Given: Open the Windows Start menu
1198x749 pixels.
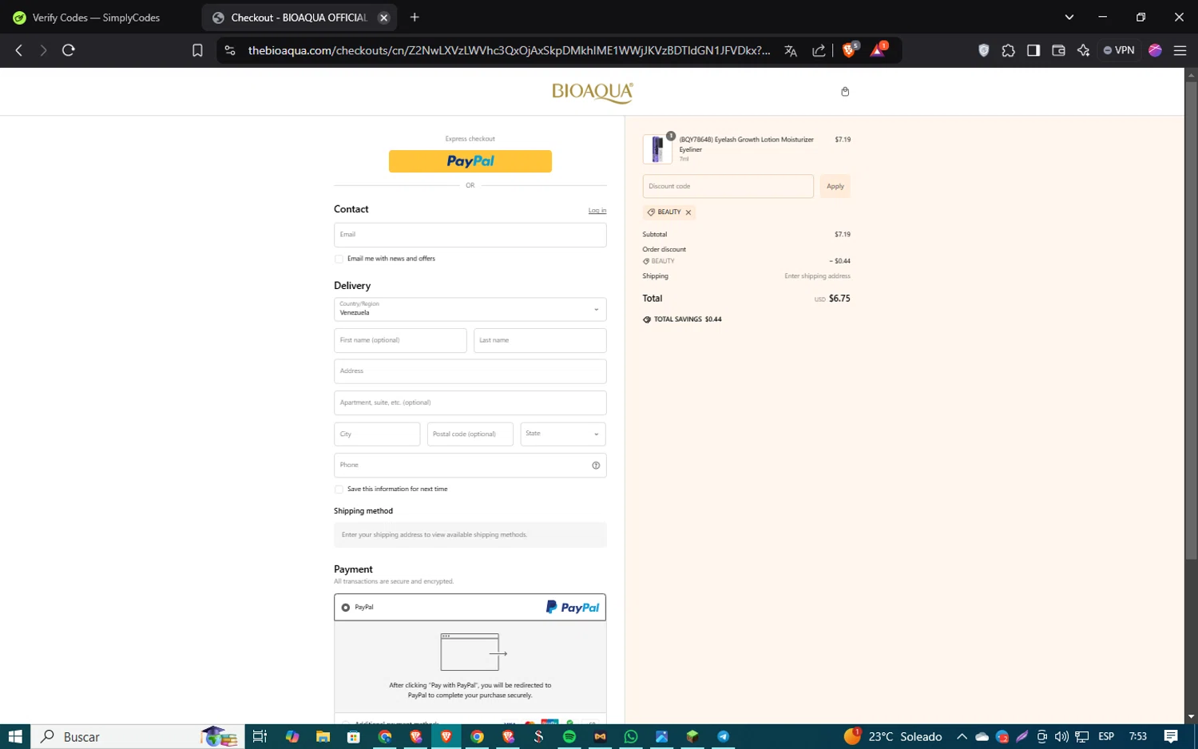Looking at the screenshot, I should tap(15, 736).
